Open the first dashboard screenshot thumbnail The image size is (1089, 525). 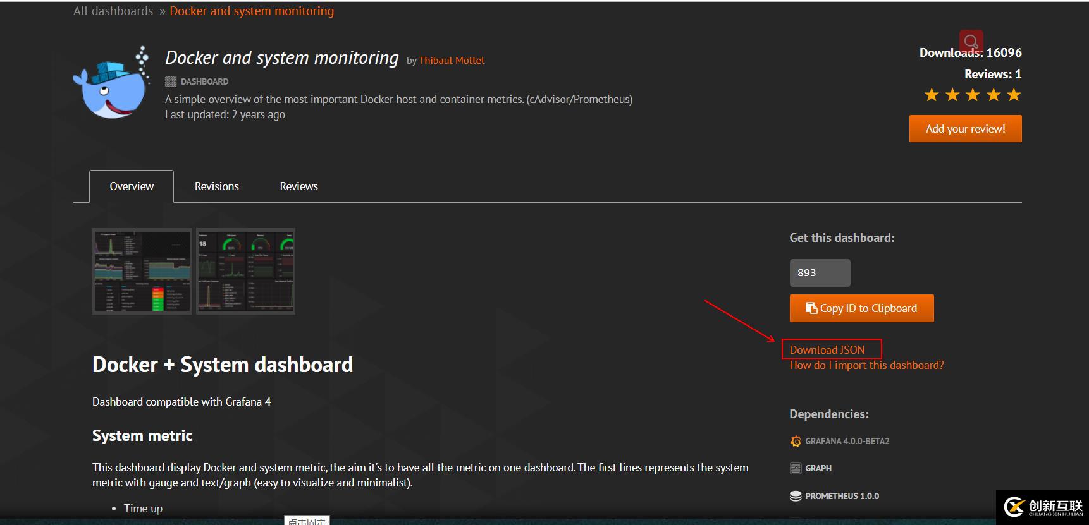tap(142, 272)
